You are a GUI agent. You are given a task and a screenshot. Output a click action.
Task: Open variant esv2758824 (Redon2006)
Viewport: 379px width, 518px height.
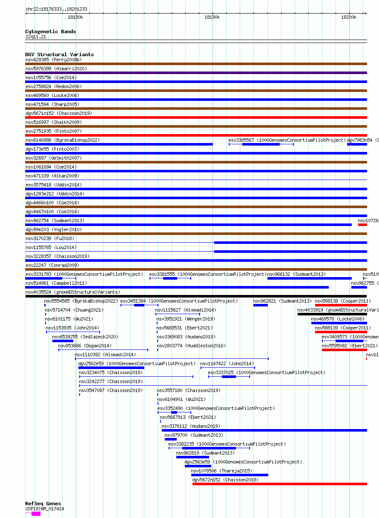[x=54, y=86]
